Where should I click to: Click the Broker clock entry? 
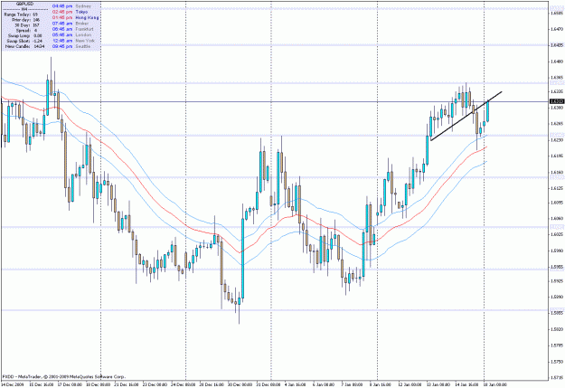click(x=71, y=24)
